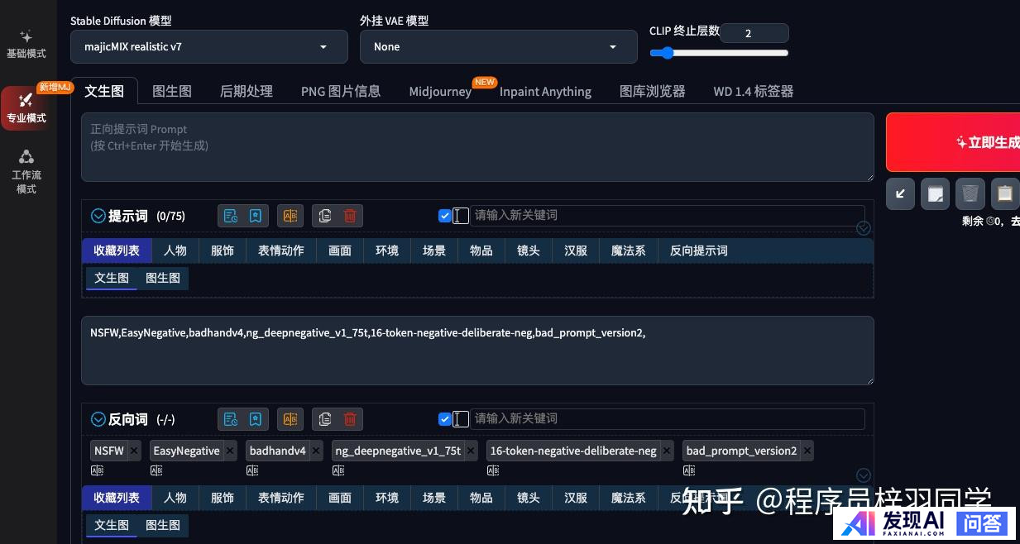Click the notepad style icon under generate button

(x=936, y=193)
